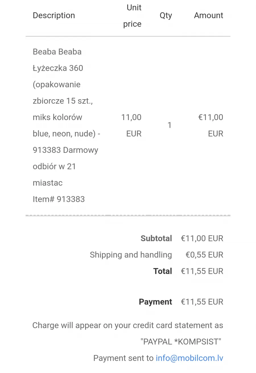The height and width of the screenshot is (373, 256).
Task: Click the Subtotal label
Action: [x=156, y=238]
